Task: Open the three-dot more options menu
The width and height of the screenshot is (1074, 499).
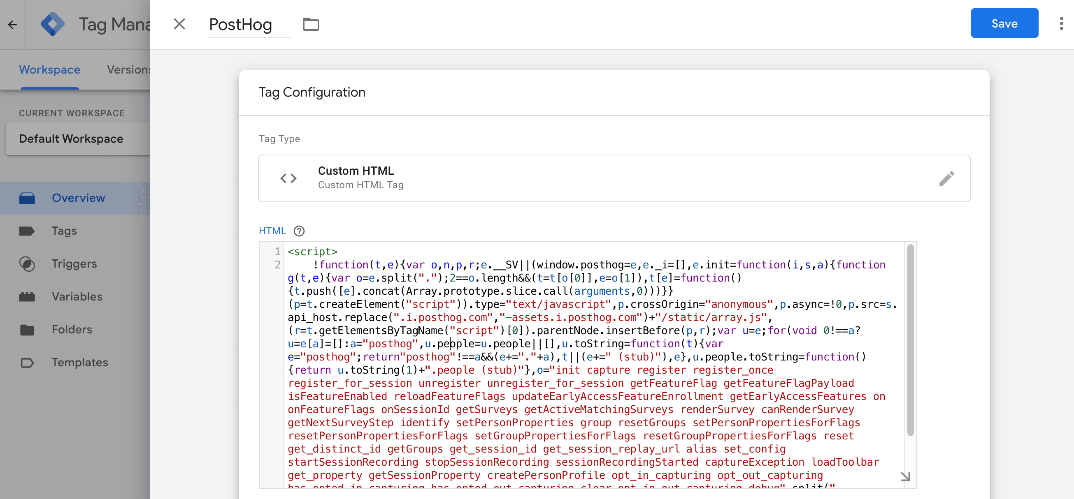Action: click(1061, 24)
